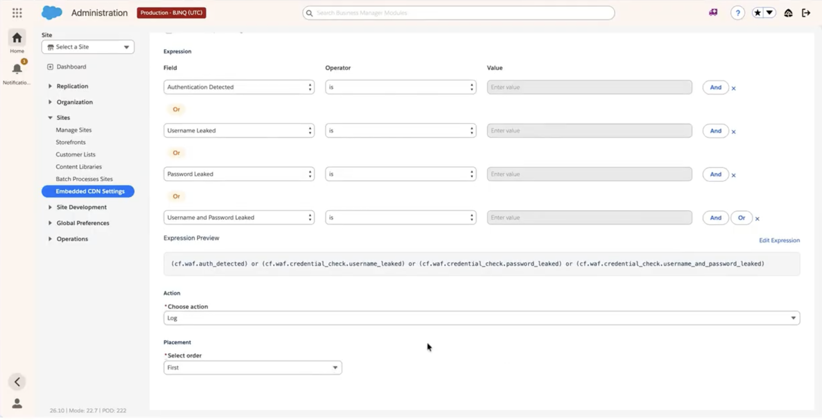Click the Production - BJNQ (UTC) badge
The height and width of the screenshot is (420, 822).
tap(171, 13)
